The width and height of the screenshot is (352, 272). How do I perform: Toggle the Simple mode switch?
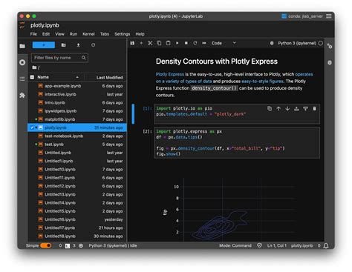tap(45, 245)
